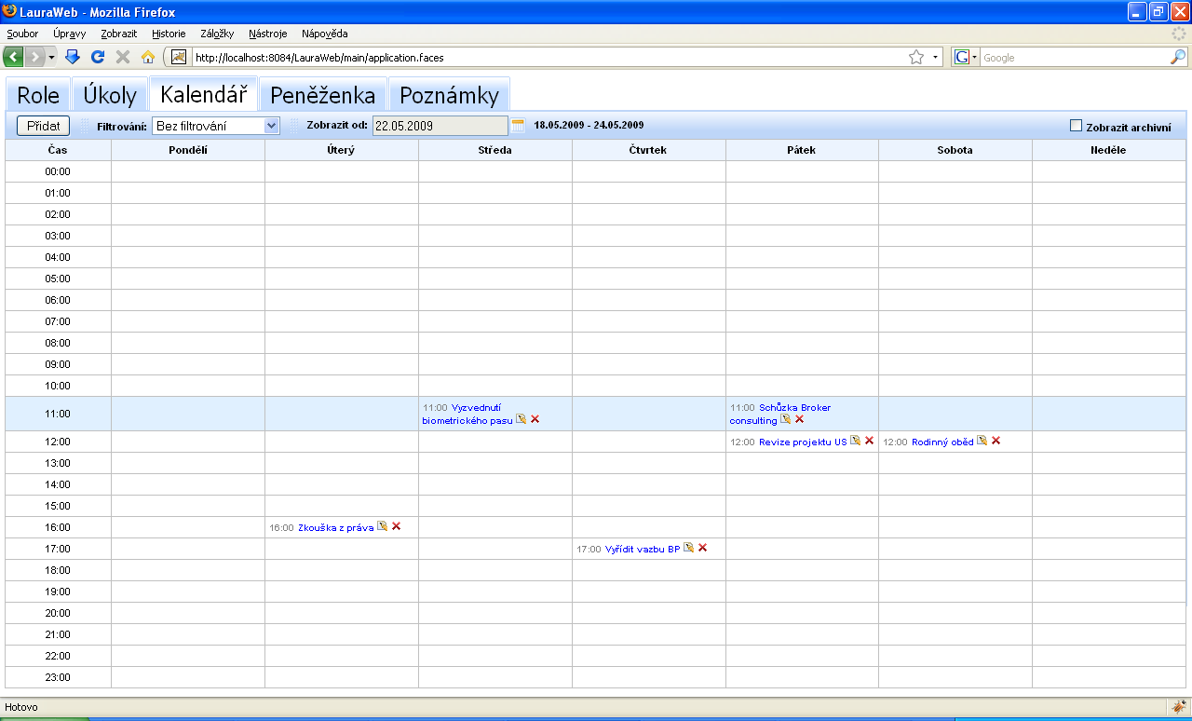This screenshot has height=721, width=1192.
Task: Switch to the Peněženka tab
Action: pyautogui.click(x=322, y=95)
